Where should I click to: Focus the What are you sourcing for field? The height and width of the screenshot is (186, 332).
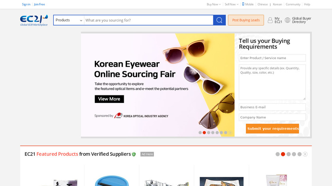149,20
